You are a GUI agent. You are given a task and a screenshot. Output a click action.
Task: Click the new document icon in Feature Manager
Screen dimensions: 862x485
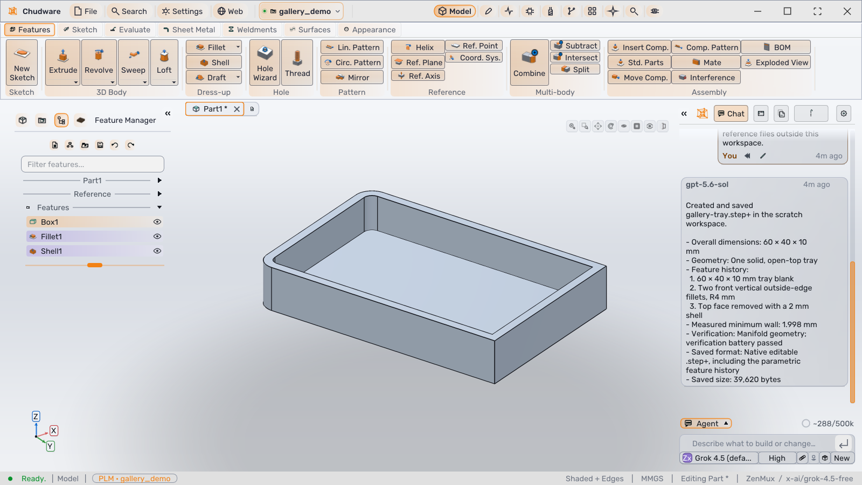point(55,145)
